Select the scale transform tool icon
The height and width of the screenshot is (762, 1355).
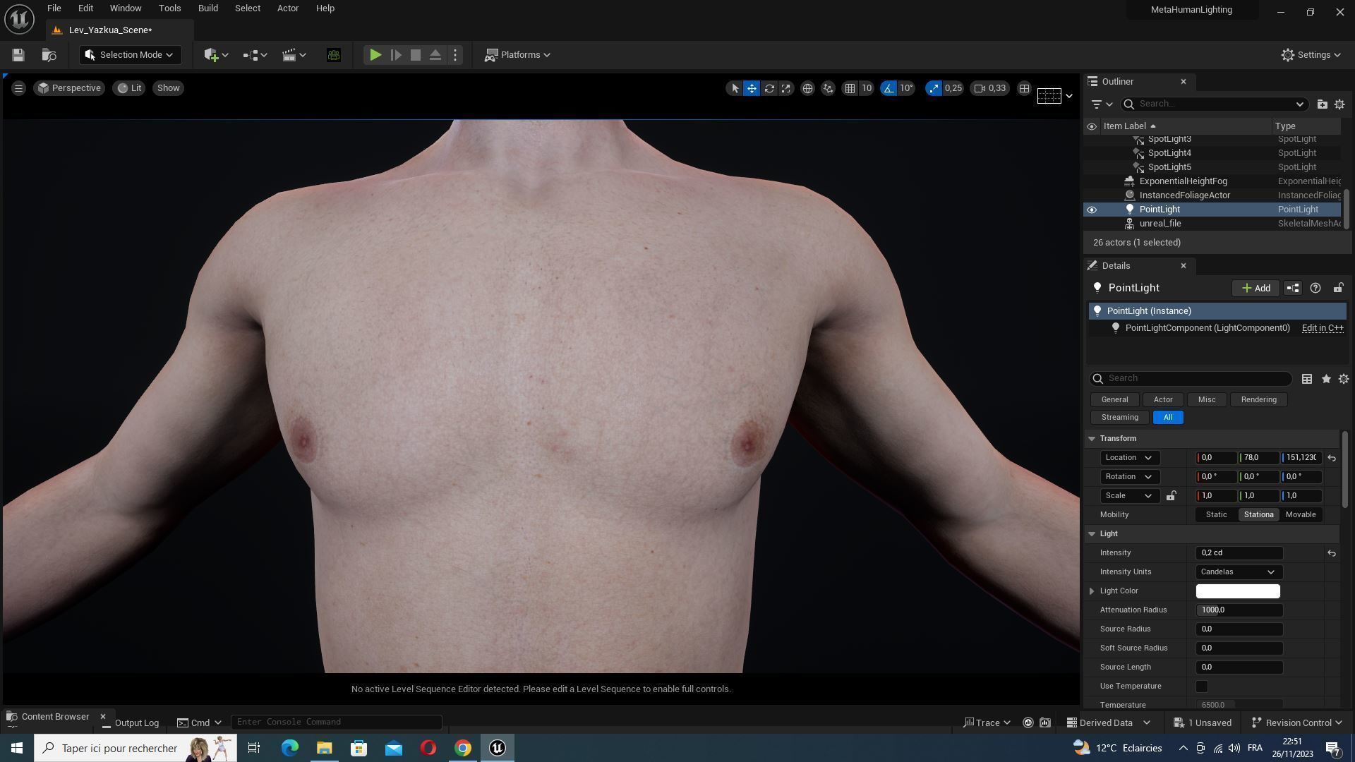click(x=785, y=88)
